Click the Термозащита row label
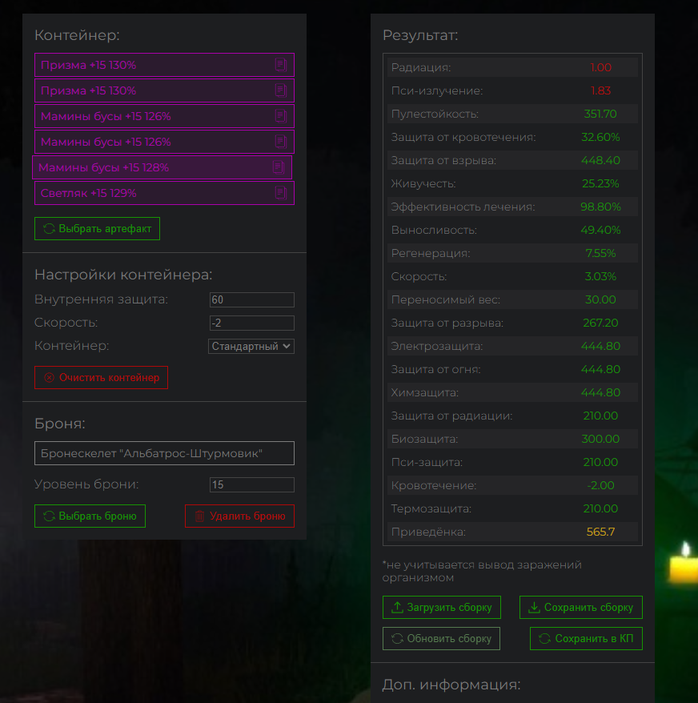698x703 pixels. [431, 509]
